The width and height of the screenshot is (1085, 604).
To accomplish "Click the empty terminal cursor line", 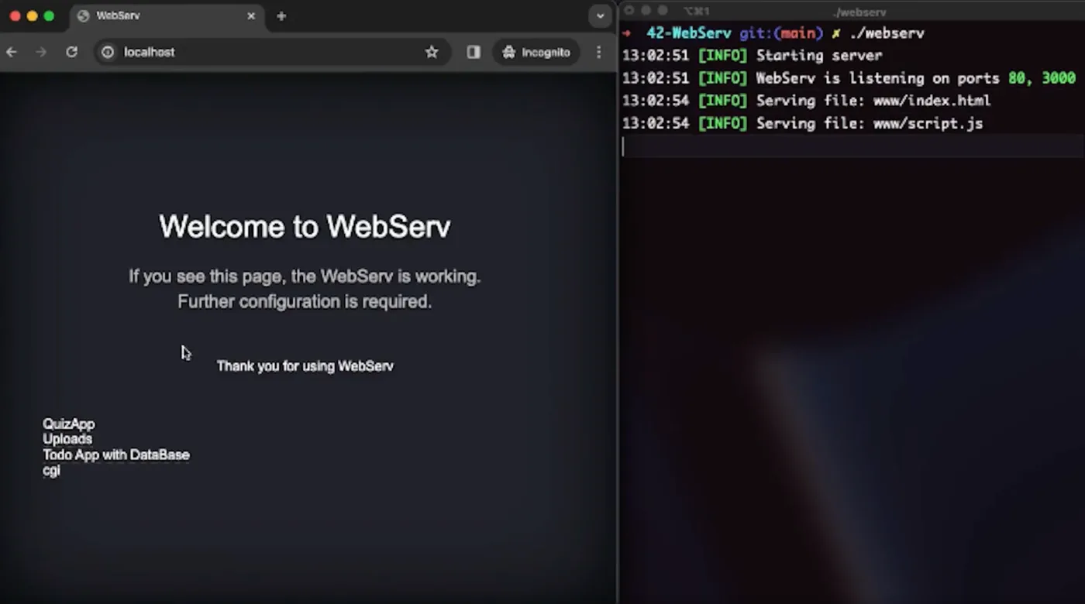I will [x=852, y=146].
